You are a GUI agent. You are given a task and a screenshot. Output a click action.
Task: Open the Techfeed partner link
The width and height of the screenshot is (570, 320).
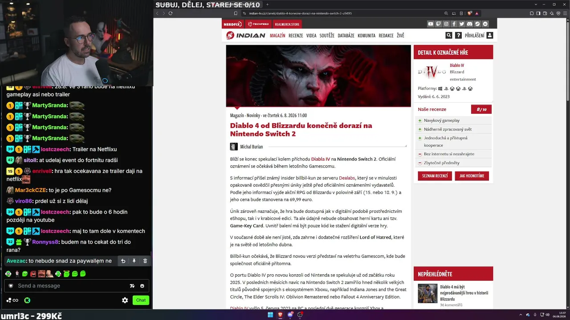pyautogui.click(x=258, y=24)
